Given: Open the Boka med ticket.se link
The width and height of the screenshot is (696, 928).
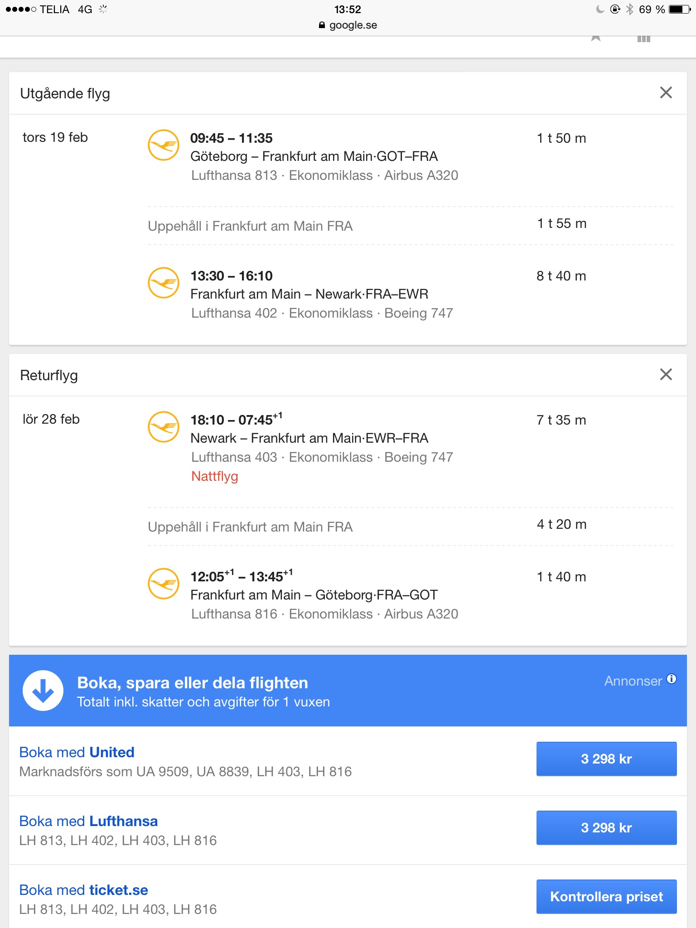Looking at the screenshot, I should coord(84,890).
